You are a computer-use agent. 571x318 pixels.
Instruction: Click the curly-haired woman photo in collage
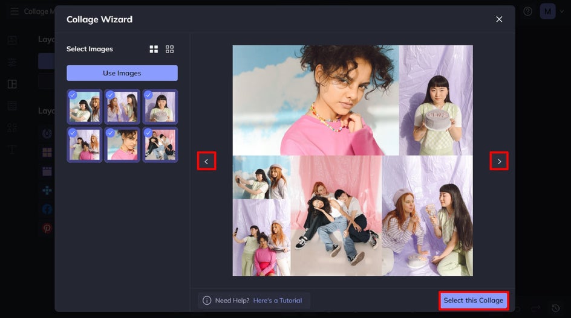316,100
